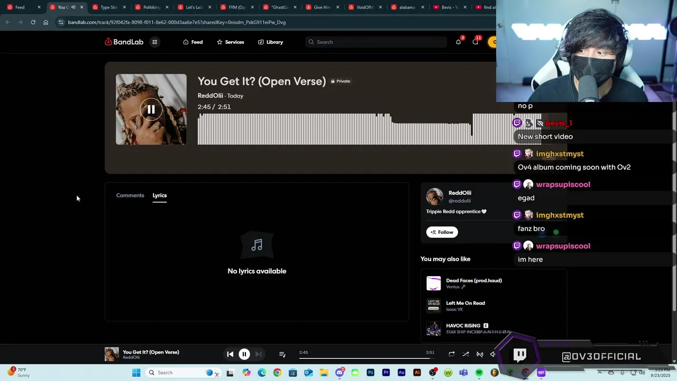Open Adobe Audition from the taskbar
The image size is (677, 381).
click(401, 373)
